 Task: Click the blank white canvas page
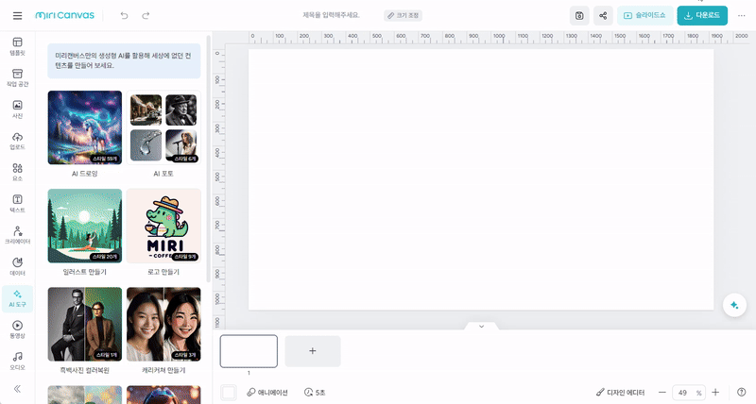pyautogui.click(x=481, y=179)
